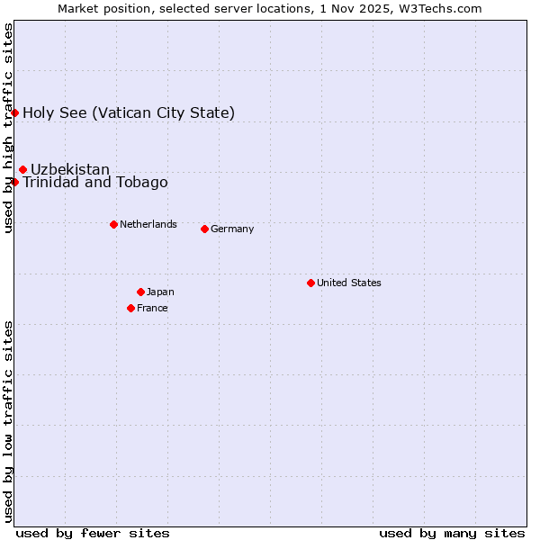Click the Japan text label

coord(160,292)
